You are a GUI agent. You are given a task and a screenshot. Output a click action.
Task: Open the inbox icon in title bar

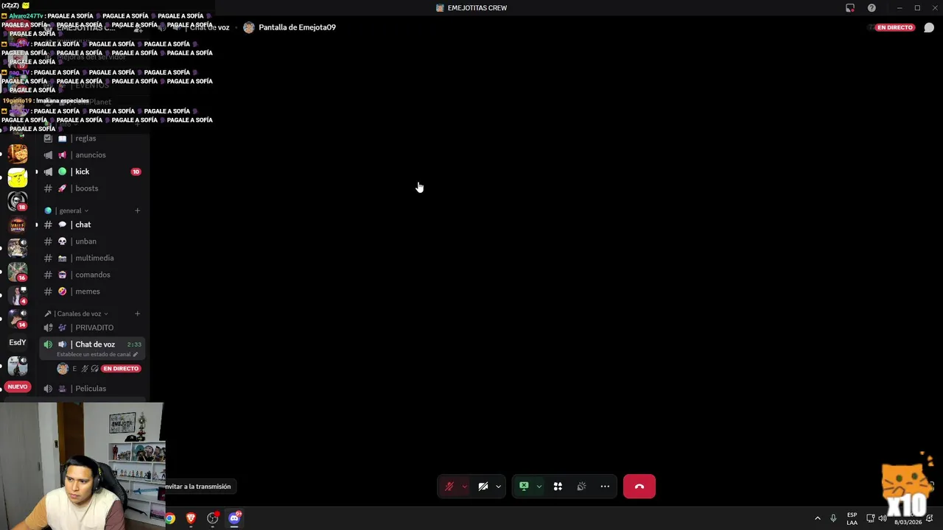coord(850,8)
